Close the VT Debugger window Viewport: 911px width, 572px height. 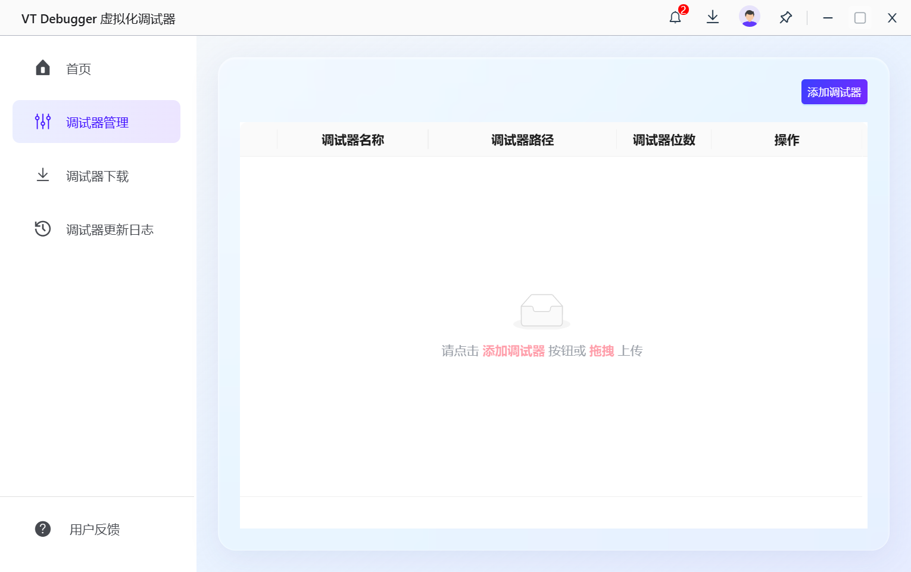tap(892, 18)
